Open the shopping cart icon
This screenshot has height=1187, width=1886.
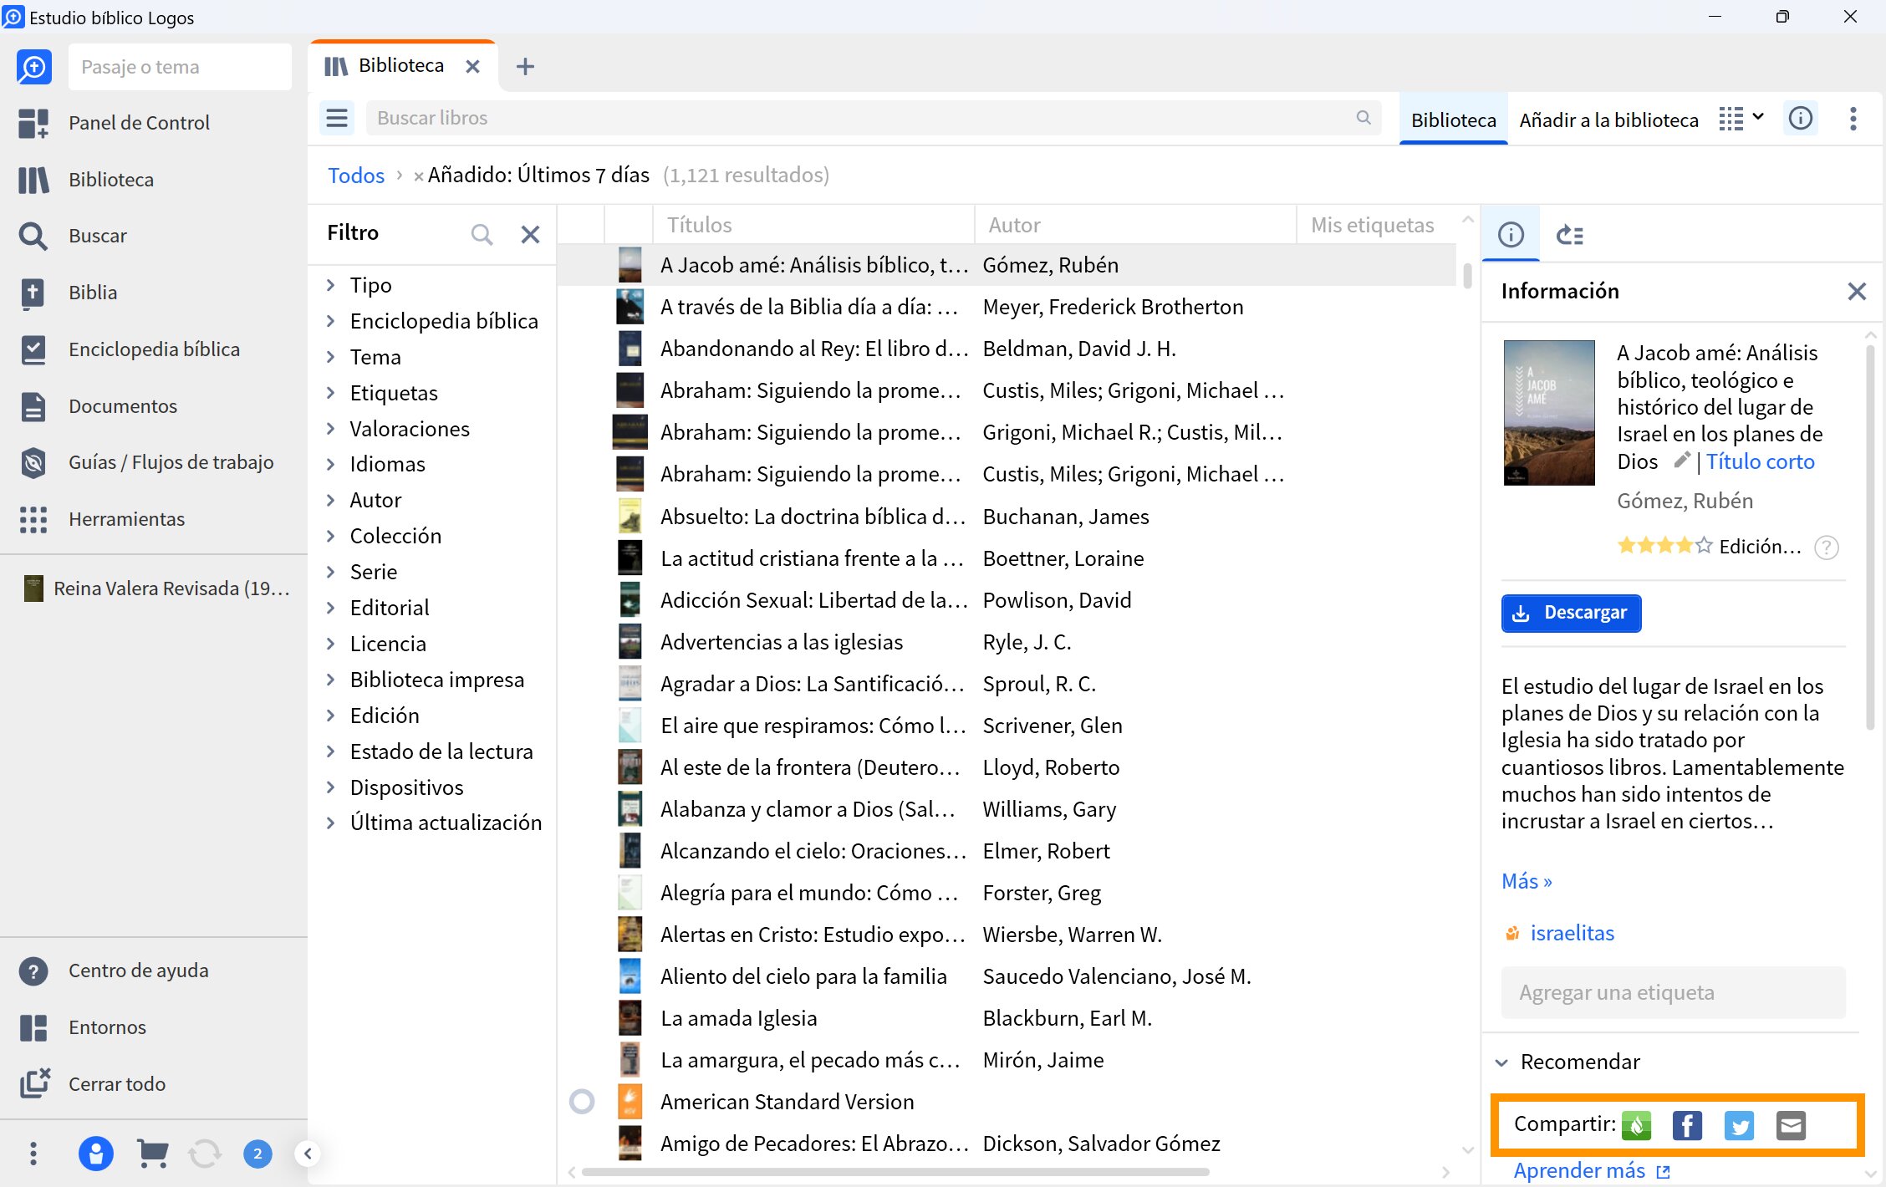coord(152,1154)
